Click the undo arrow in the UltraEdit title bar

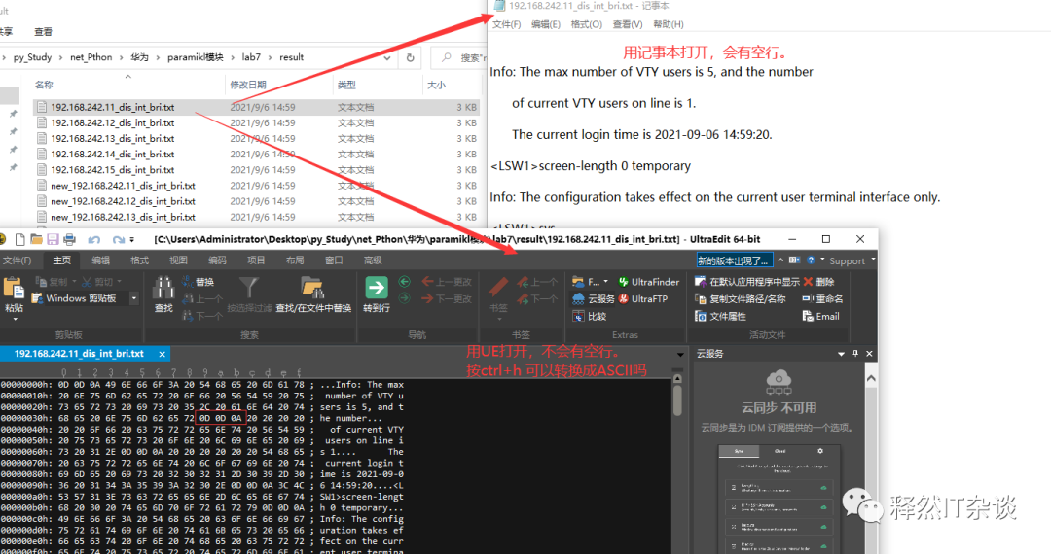click(x=93, y=239)
